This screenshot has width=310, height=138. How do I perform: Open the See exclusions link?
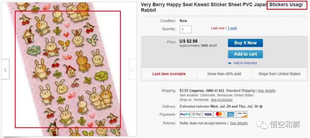point(221,100)
